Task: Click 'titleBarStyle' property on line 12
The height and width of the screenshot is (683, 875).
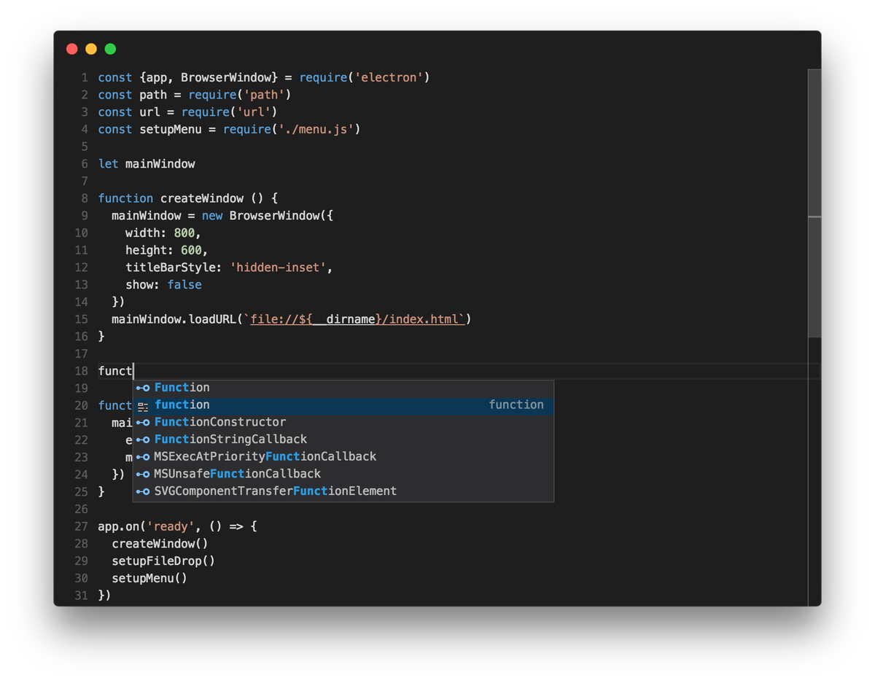Action: 171,268
